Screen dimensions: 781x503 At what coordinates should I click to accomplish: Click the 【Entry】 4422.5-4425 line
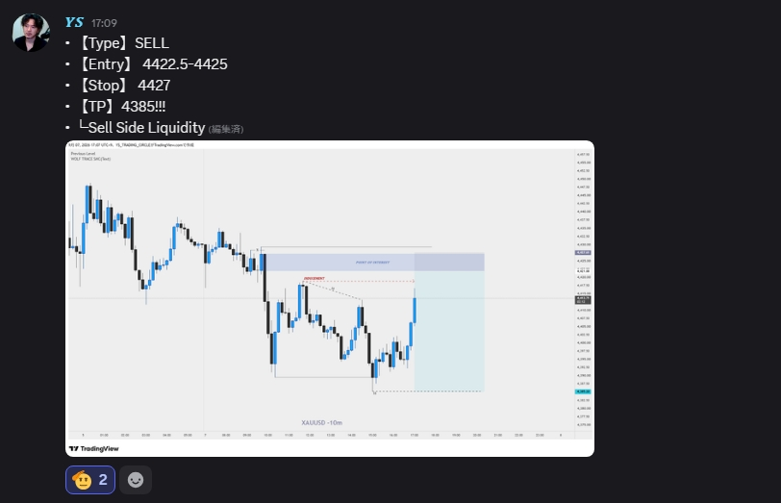coord(152,64)
